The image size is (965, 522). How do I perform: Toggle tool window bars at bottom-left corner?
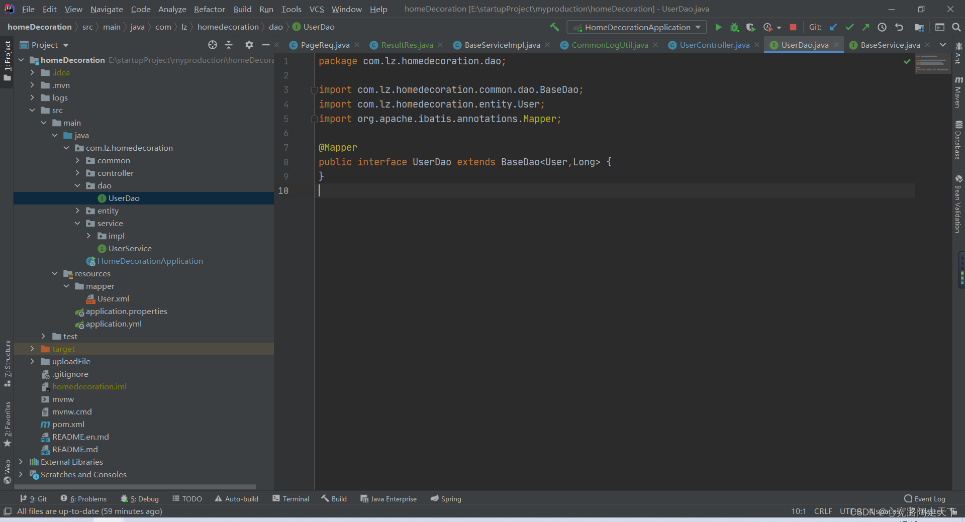pos(7,511)
